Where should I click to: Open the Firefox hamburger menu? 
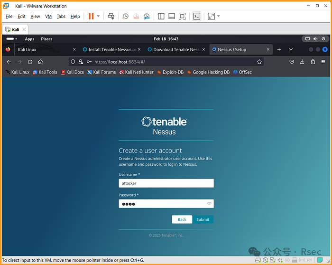click(323, 62)
